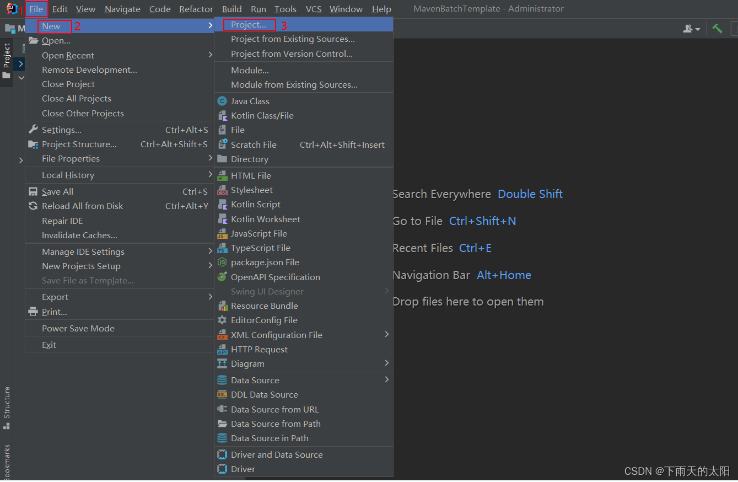This screenshot has height=482, width=738.
Task: Click the TypeScript File icon
Action: (222, 248)
